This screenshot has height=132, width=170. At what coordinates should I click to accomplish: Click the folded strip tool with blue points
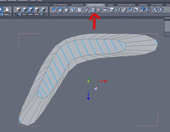tap(112, 10)
